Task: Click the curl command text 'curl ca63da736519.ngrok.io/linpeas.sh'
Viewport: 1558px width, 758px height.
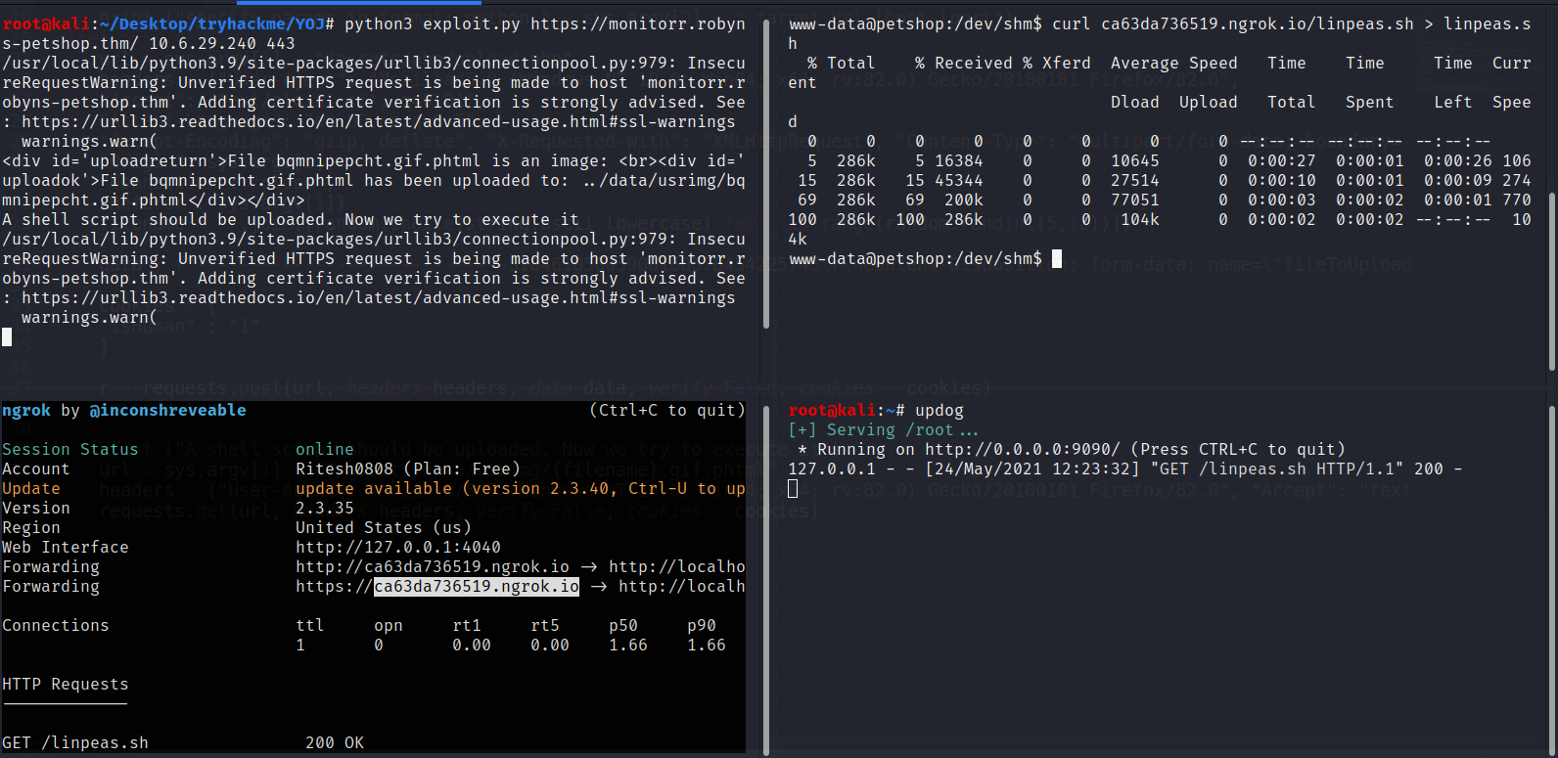Action: 1233,23
